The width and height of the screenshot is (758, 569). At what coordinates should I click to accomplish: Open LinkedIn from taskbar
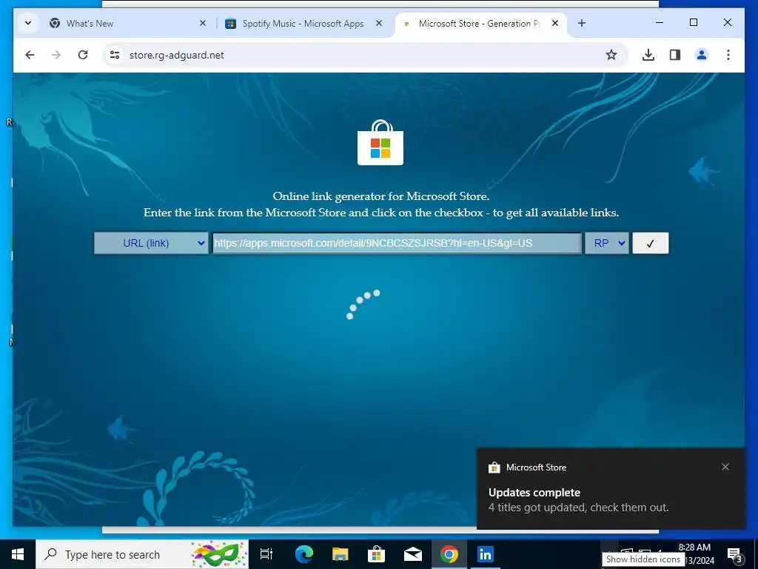(x=485, y=554)
